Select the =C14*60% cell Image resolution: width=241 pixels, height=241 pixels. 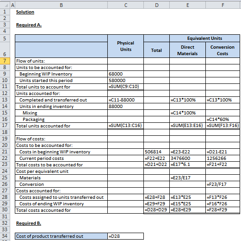222,120
